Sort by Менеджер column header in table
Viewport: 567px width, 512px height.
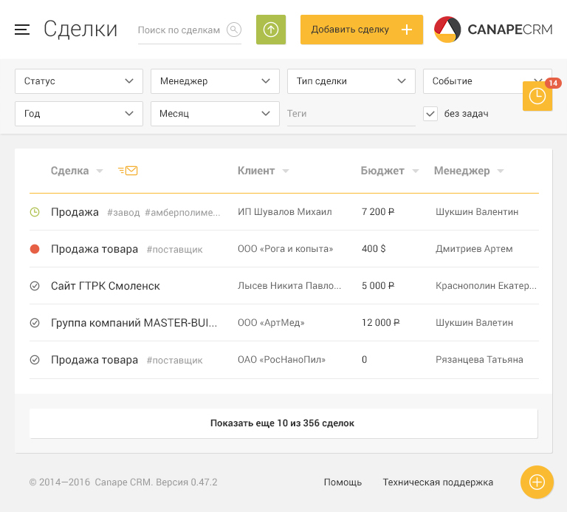(469, 171)
